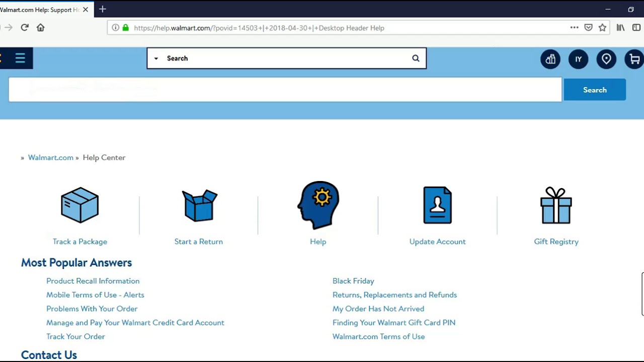Click the Gift Registry present icon
Viewport: 644px width, 362px height.
556,205
